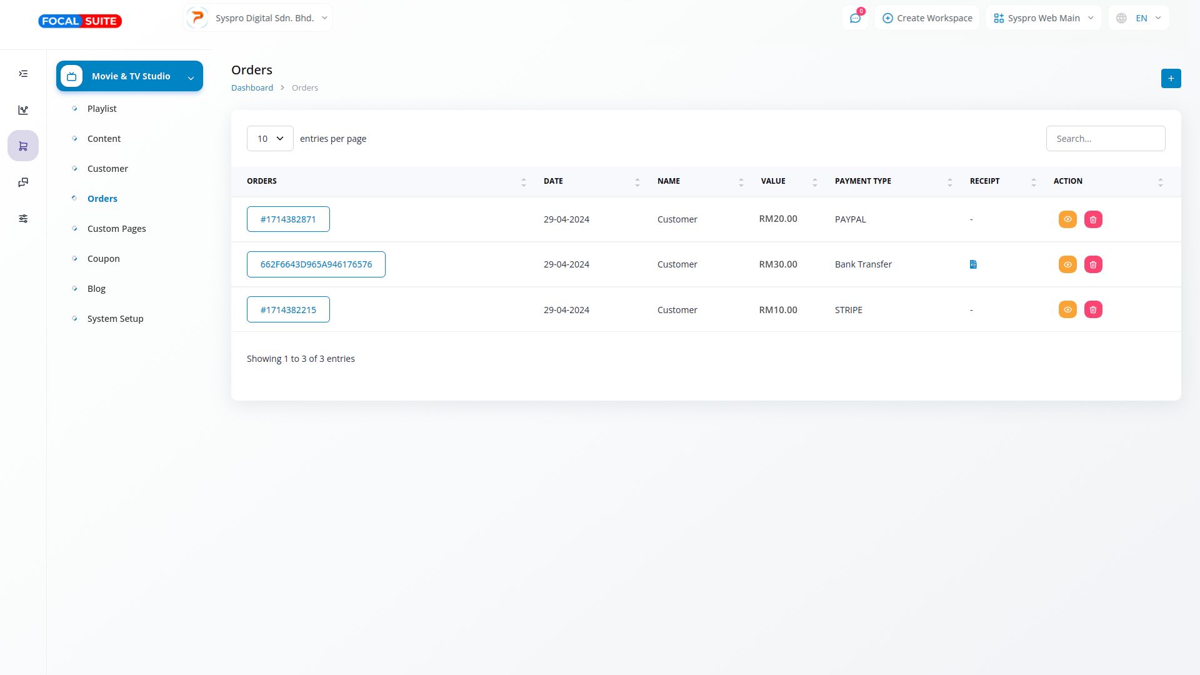Open the notification messages icon in header

coord(855,18)
